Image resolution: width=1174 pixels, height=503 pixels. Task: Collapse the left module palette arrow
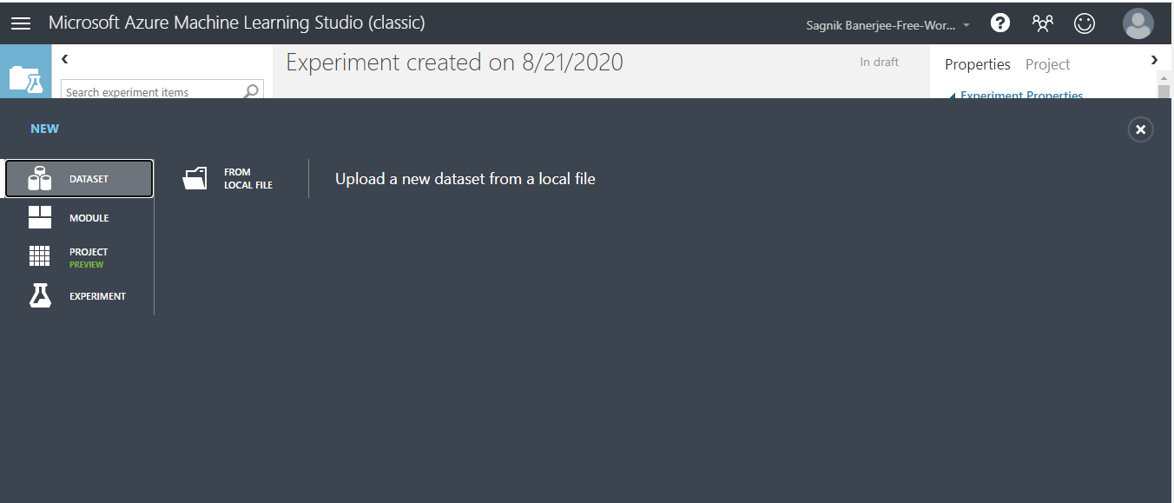[x=64, y=59]
